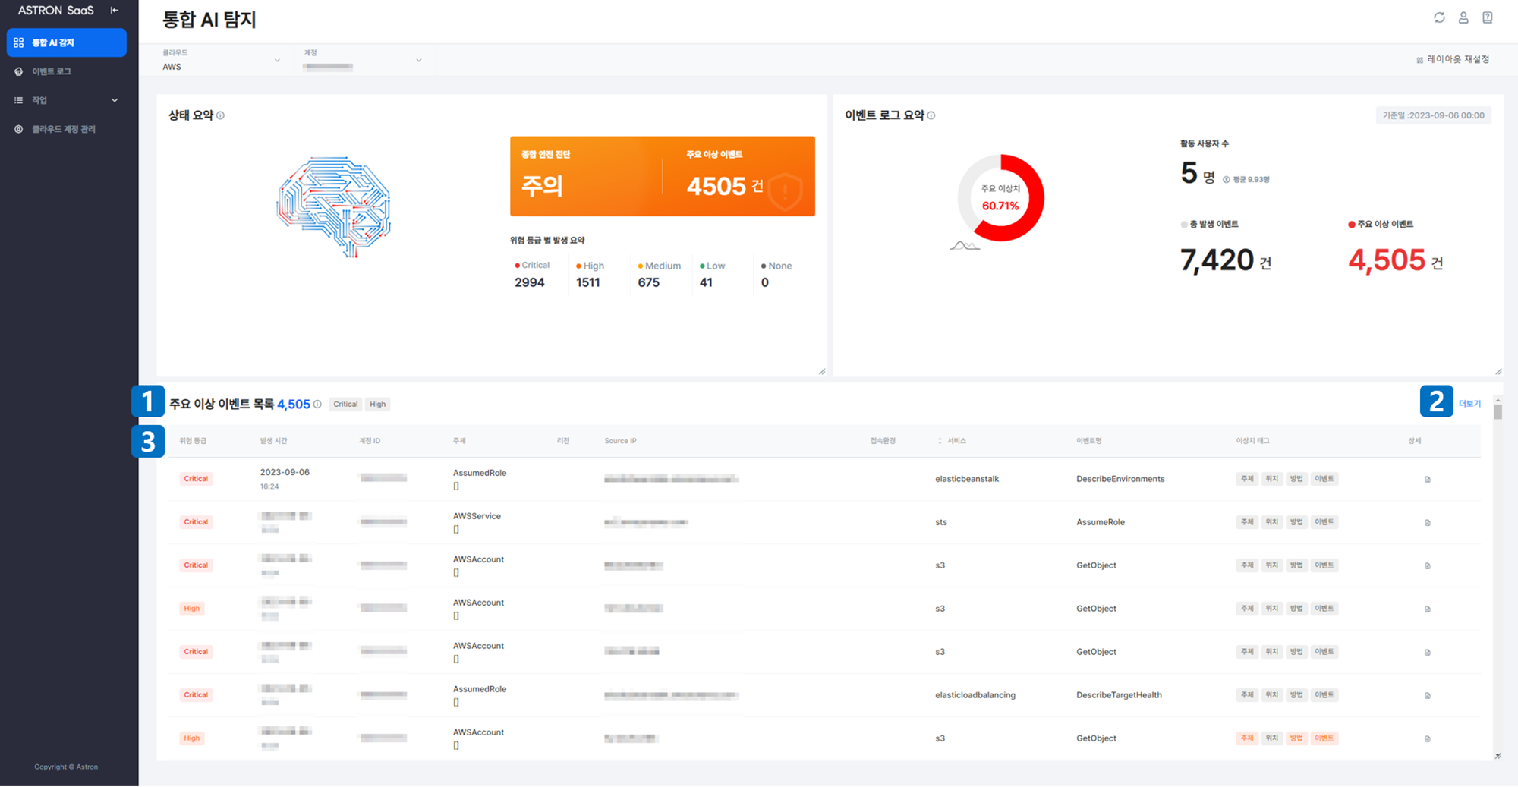Toggle the Critical filter tag
This screenshot has width=1518, height=787.
[345, 405]
